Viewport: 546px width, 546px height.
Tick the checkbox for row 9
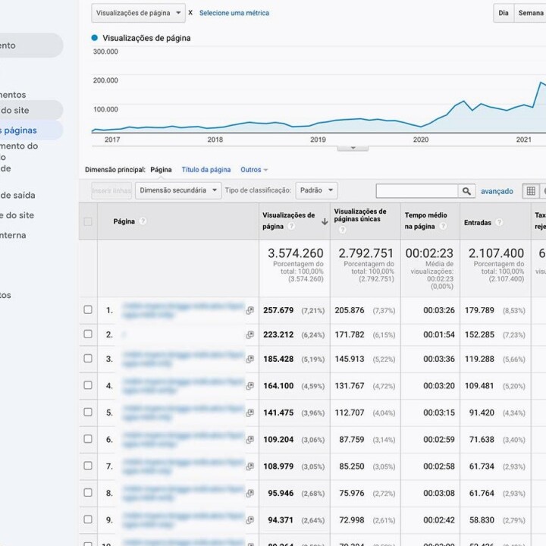tap(88, 519)
